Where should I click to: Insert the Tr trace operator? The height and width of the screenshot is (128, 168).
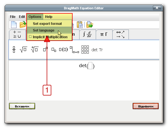[x=101, y=50]
